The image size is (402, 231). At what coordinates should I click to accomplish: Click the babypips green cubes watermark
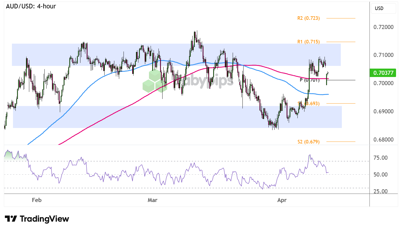click(154, 81)
